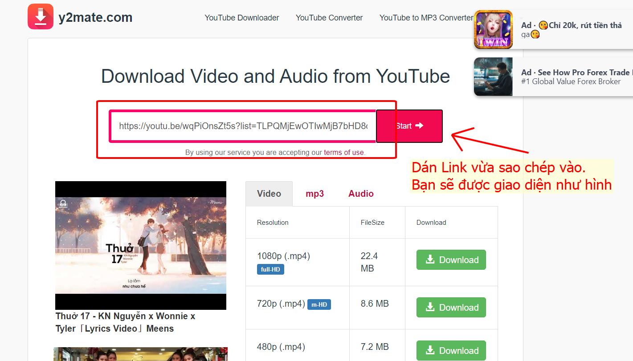Viewport: 633px width, 361px height.
Task: Open the terms of use link
Action: (x=343, y=152)
